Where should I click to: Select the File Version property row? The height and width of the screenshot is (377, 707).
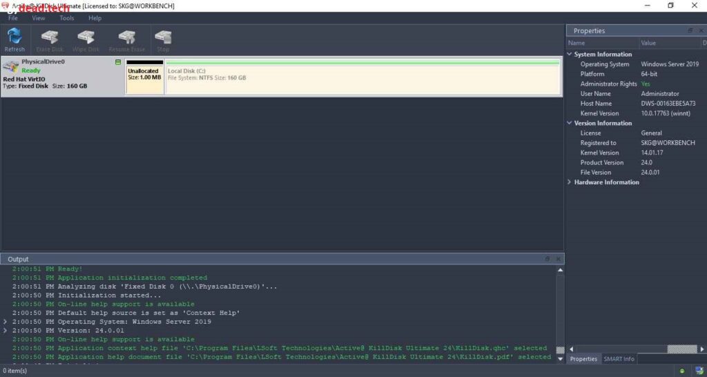point(636,173)
